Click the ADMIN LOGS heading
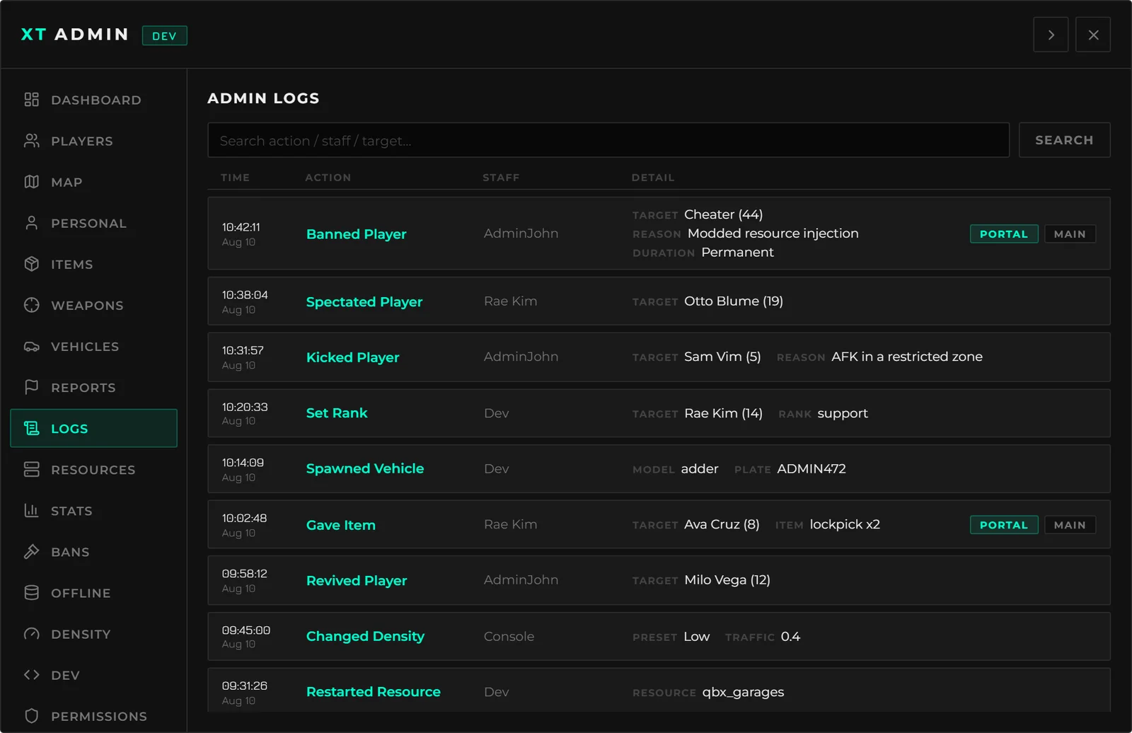1132x733 pixels. (263, 98)
